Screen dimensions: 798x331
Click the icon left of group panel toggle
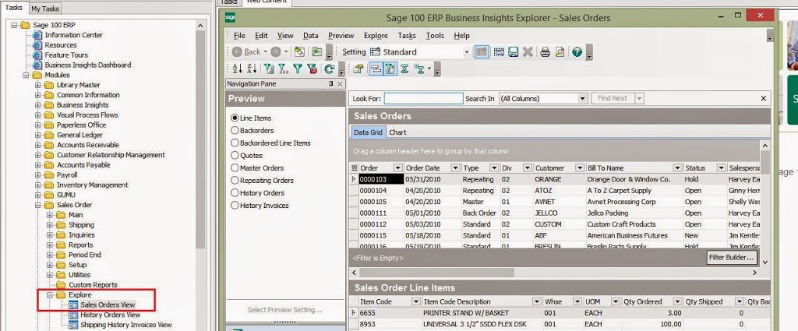(358, 69)
